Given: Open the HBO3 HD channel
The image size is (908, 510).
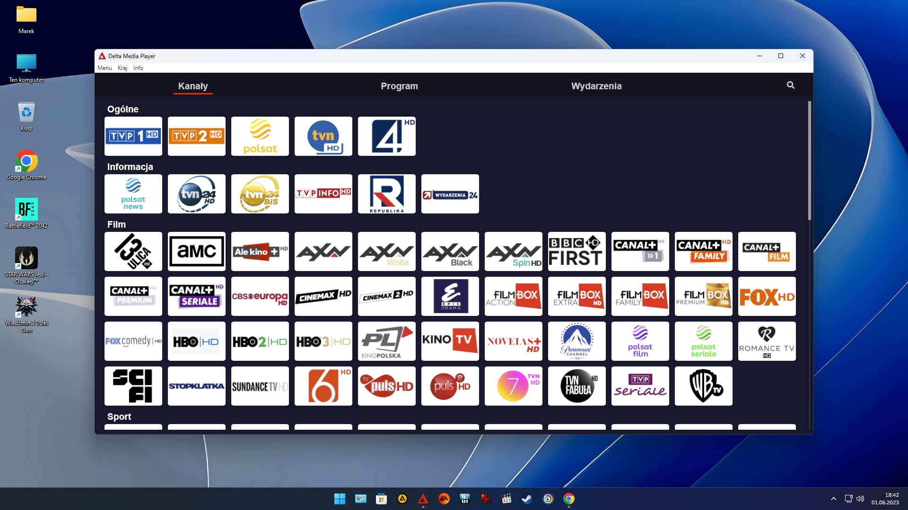Looking at the screenshot, I should pyautogui.click(x=323, y=341).
